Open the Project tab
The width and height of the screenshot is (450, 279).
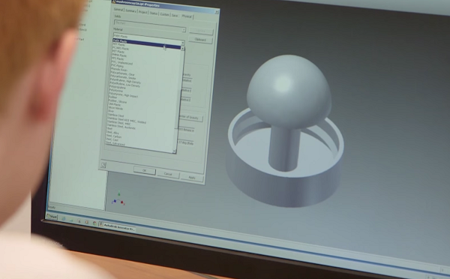(142, 12)
